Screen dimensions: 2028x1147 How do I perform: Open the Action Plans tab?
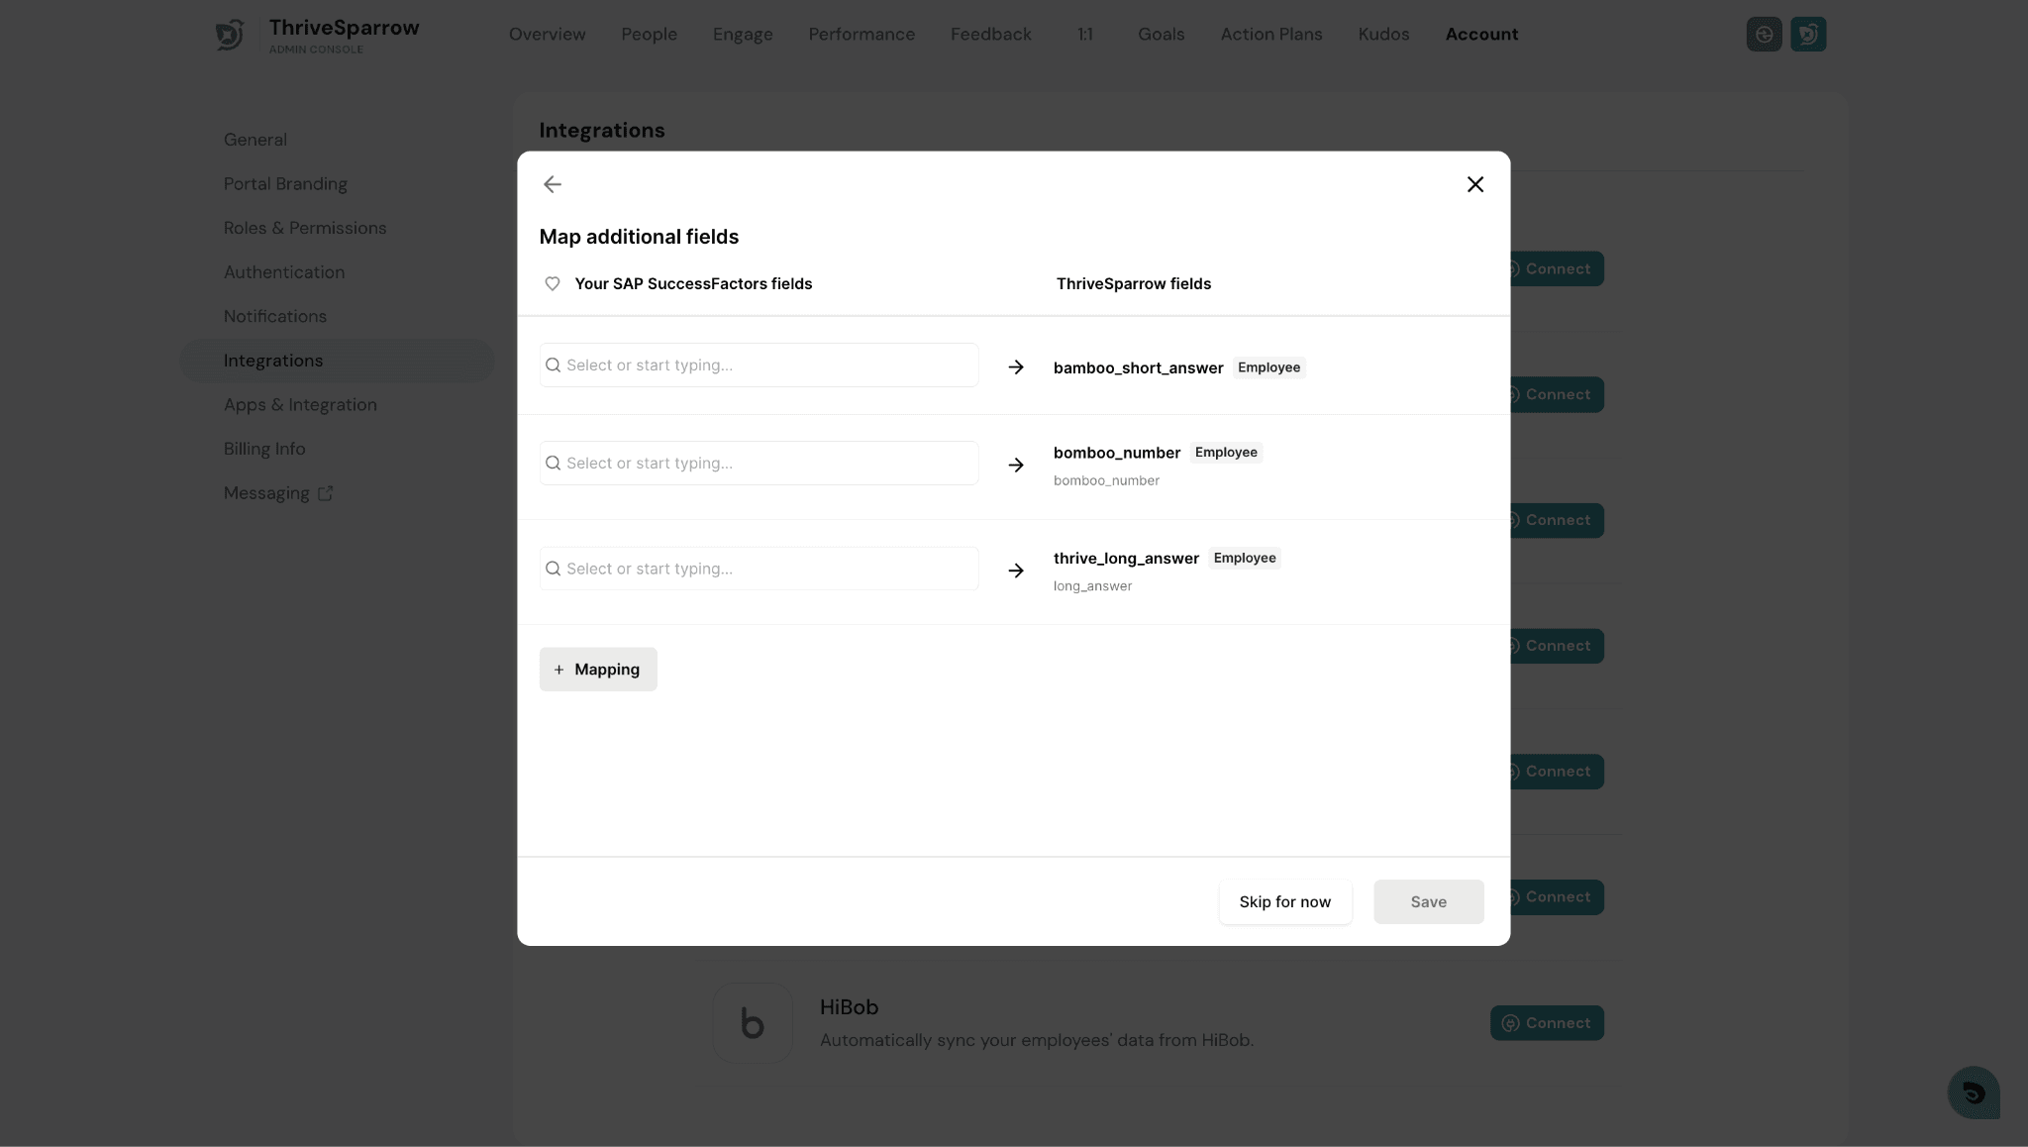(1271, 35)
